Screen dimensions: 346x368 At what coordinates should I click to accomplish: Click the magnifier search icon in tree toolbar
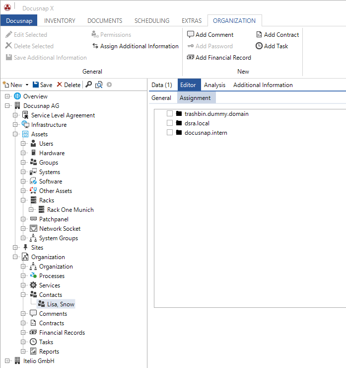pyautogui.click(x=88, y=85)
